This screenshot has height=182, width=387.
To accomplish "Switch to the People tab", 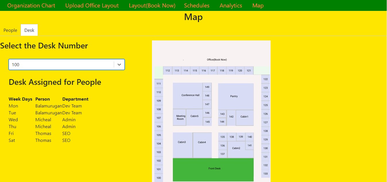I will (10, 30).
